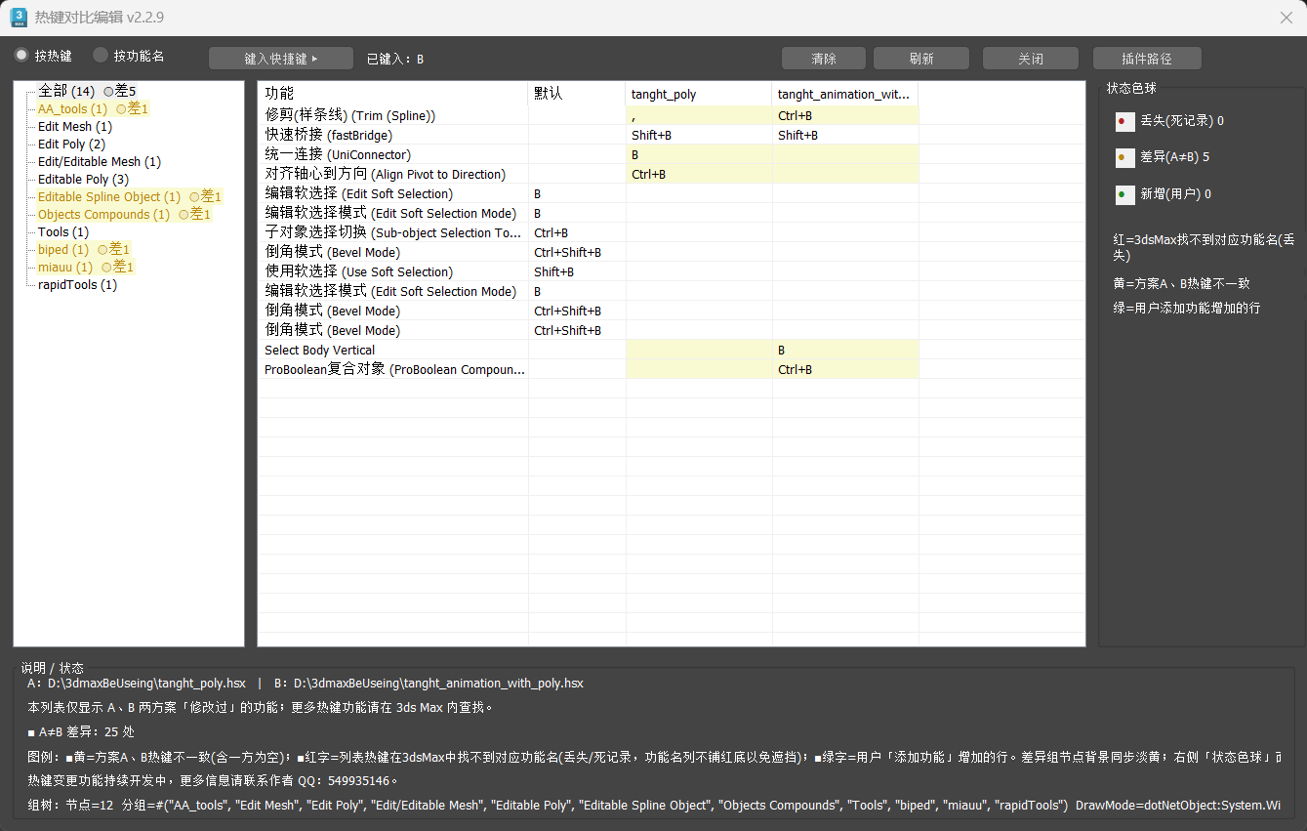
Task: Click the A≠B 差异: 25 处 status line
Action: 82,731
